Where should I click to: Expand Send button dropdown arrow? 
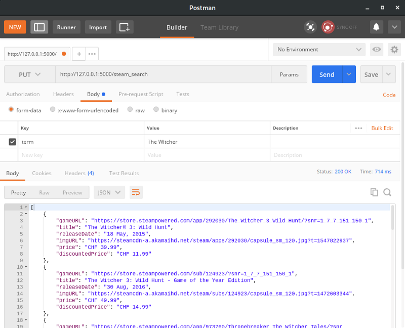pyautogui.click(x=349, y=74)
